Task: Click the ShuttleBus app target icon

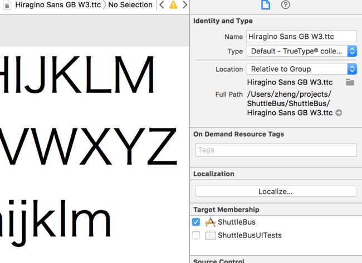Action: pyautogui.click(x=211, y=222)
